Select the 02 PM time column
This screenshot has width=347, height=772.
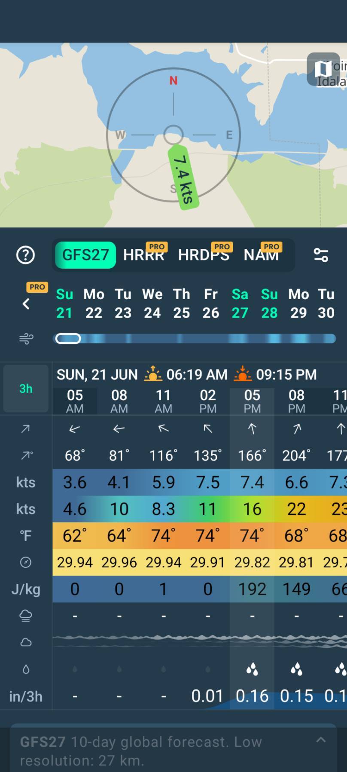point(208,401)
